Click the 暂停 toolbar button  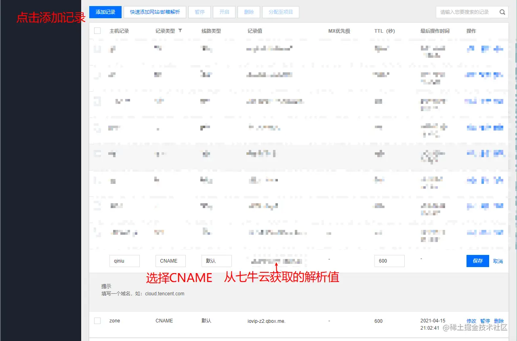(200, 12)
